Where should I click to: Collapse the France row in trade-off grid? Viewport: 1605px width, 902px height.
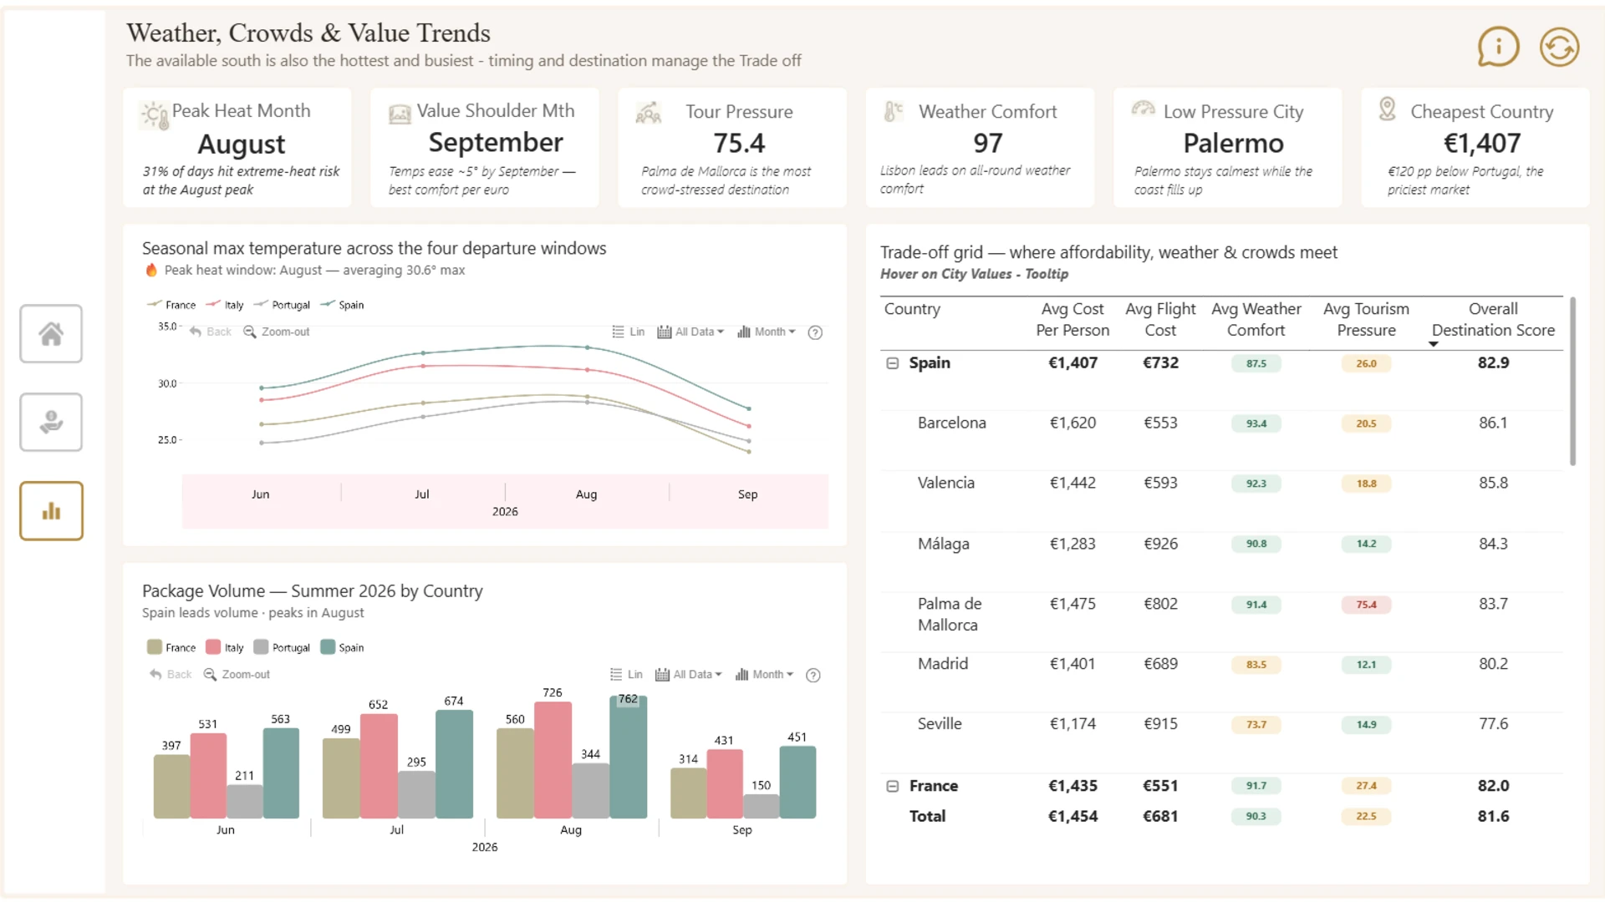(892, 786)
